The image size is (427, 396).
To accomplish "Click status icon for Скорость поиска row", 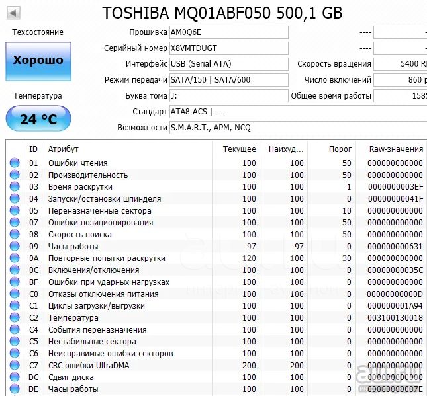I will [x=15, y=234].
